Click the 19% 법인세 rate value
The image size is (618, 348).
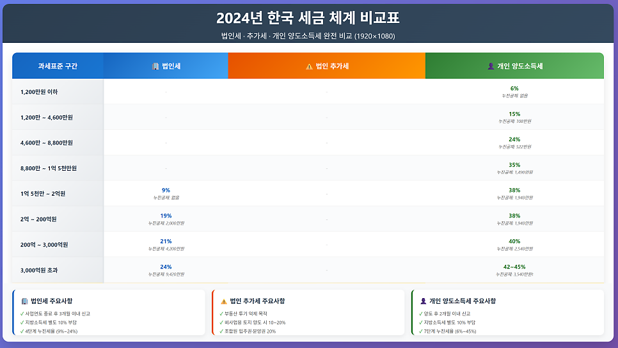pyautogui.click(x=166, y=216)
